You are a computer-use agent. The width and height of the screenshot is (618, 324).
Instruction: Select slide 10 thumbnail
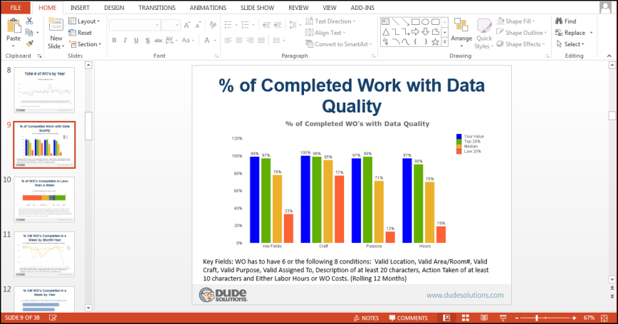point(44,199)
